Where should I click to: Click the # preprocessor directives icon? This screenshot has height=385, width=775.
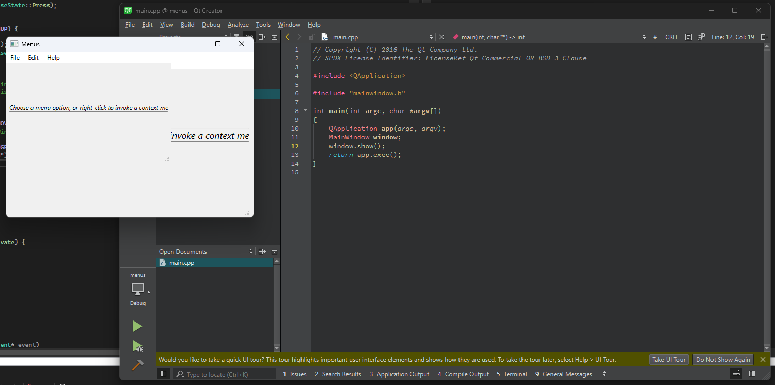(x=655, y=37)
